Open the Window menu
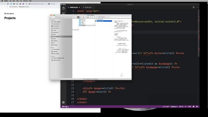 pyautogui.click(x=25, y=1)
